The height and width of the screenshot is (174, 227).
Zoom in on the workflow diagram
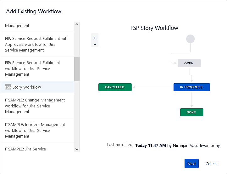[95, 38]
